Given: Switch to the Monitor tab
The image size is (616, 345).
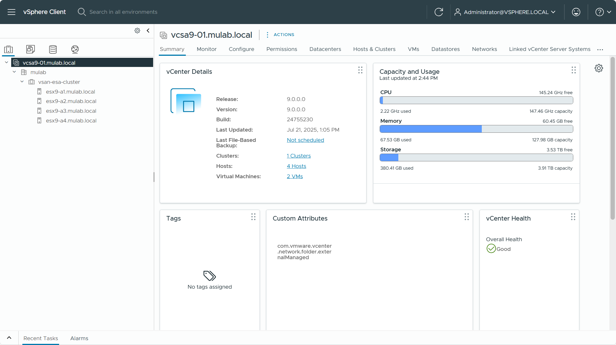Looking at the screenshot, I should 206,49.
